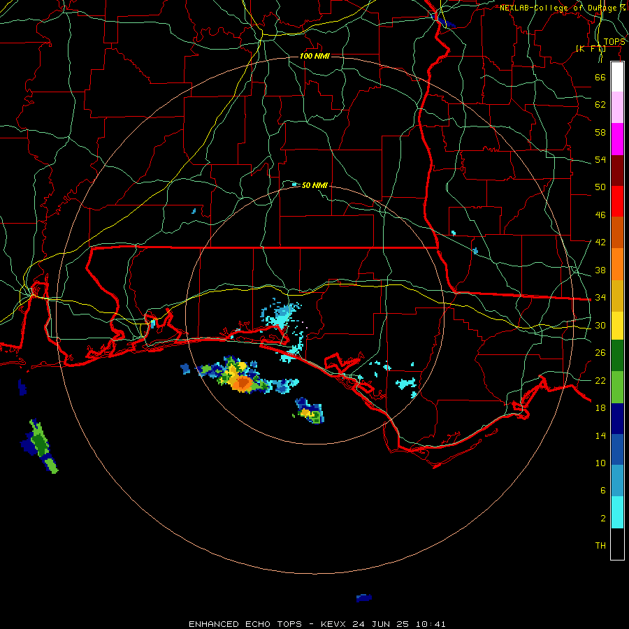The width and height of the screenshot is (629, 629).
Task: Click the orange core of the offshore storm
Action: pos(242,384)
